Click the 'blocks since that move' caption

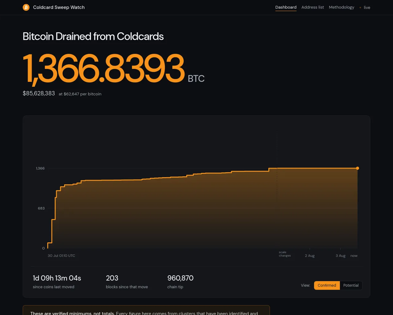pos(127,287)
